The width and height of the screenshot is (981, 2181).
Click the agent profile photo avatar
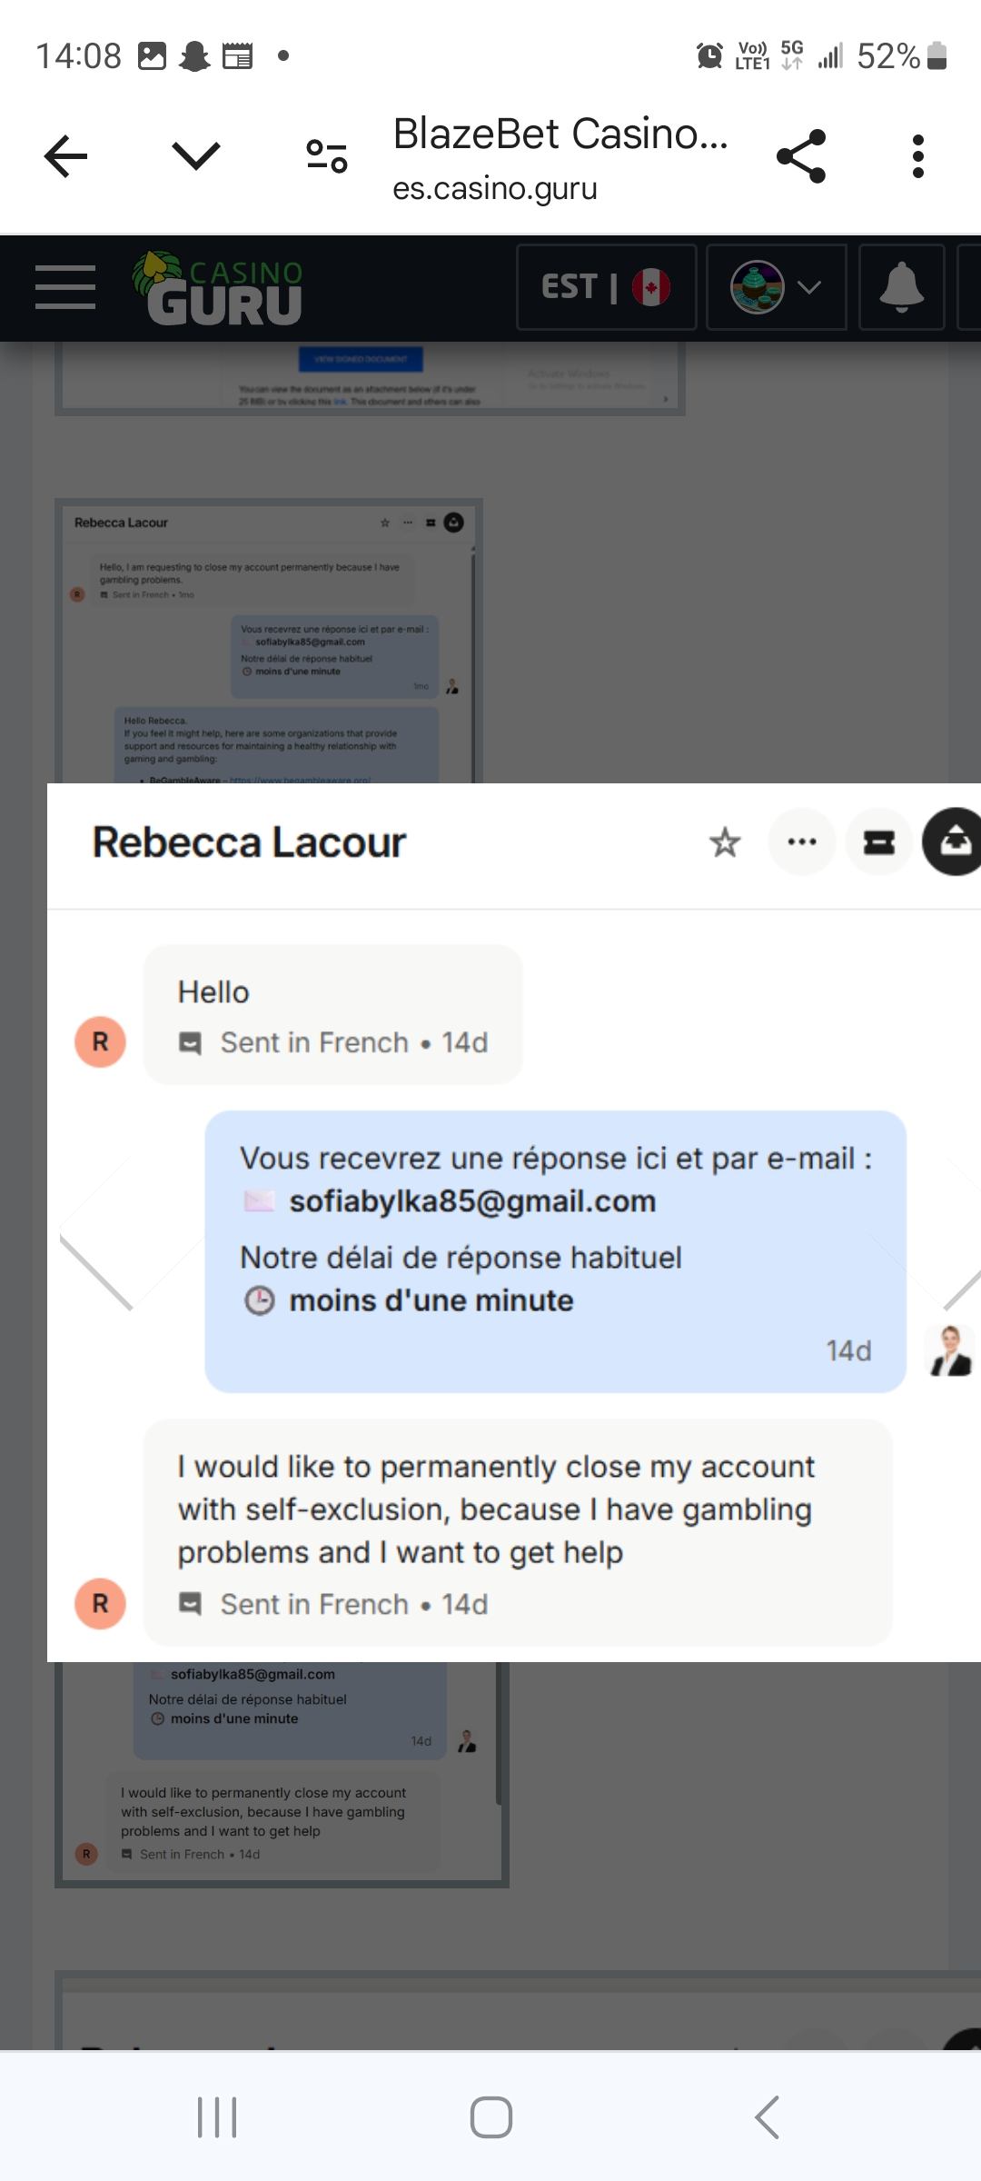(950, 1350)
